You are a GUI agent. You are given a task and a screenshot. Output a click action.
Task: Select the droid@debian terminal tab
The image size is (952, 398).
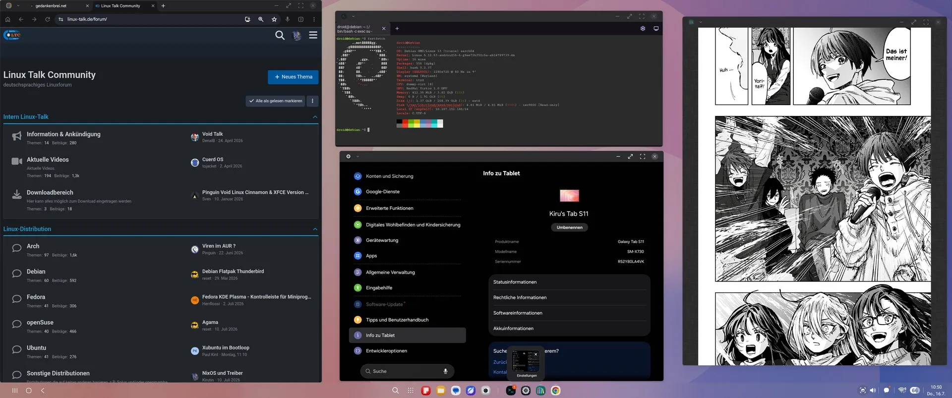pos(362,29)
